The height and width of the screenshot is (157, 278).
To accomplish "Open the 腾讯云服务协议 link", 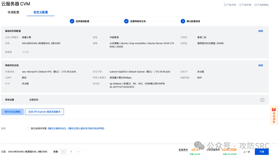I will 57,129.
